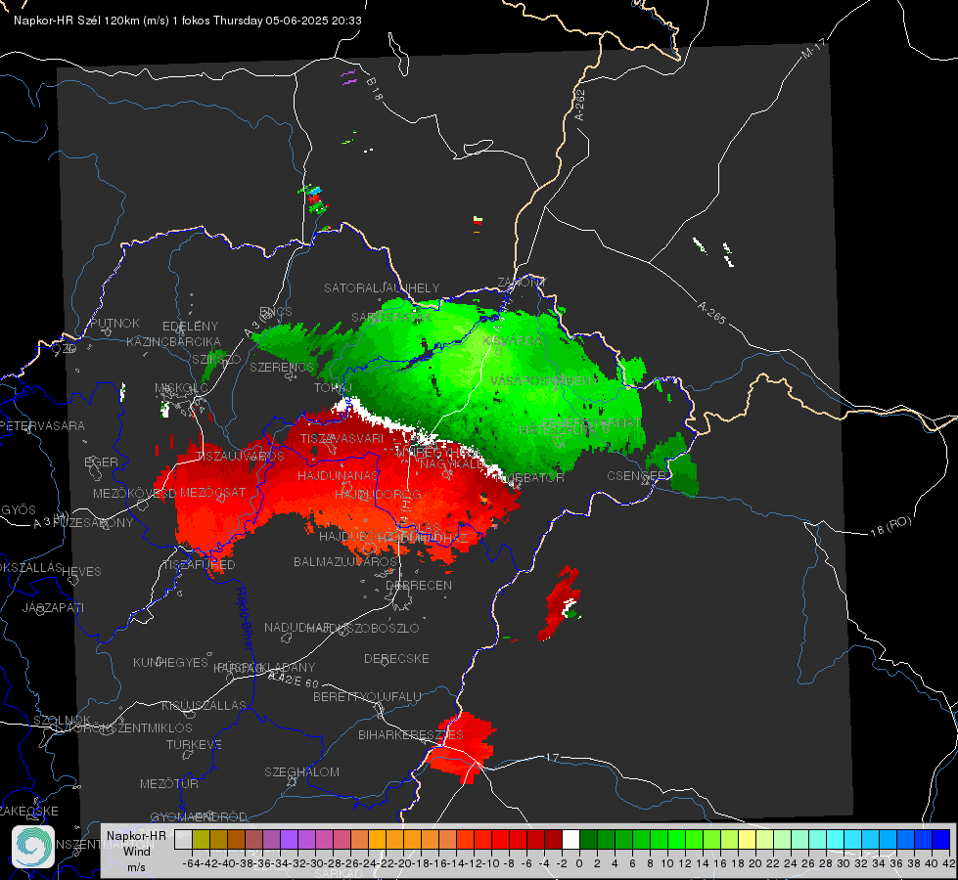The height and width of the screenshot is (880, 958).
Task: Select the ZÁHONY border town label
Action: pyautogui.click(x=522, y=283)
